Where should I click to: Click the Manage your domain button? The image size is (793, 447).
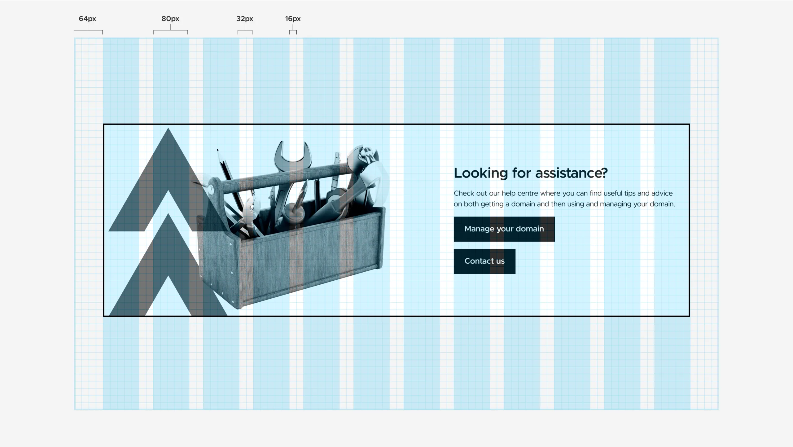[x=504, y=229]
